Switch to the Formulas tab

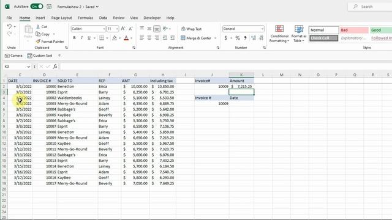tap(86, 18)
